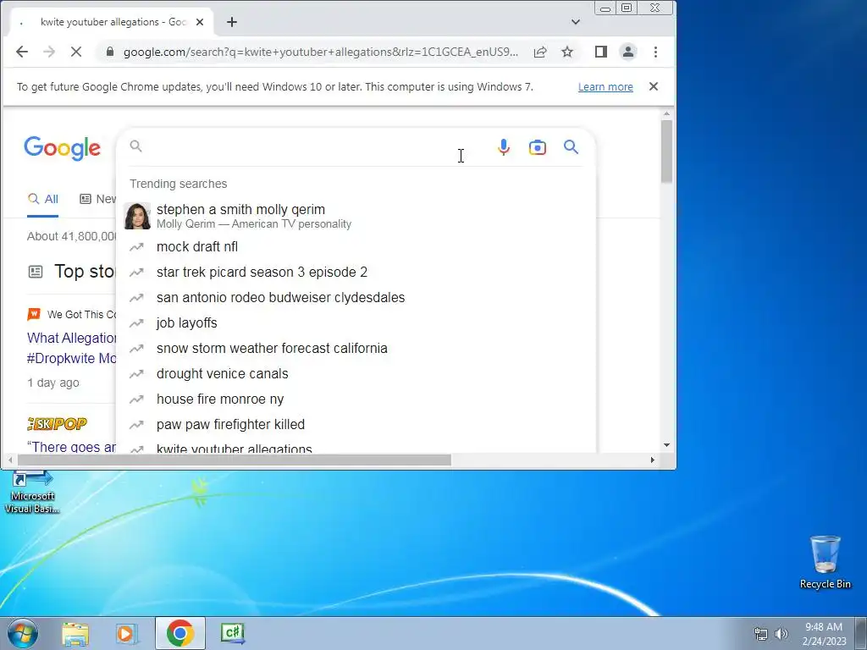Start voice search with the microphone

click(x=503, y=147)
